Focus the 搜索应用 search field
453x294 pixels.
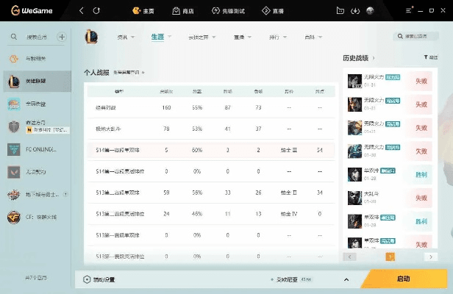click(37, 37)
